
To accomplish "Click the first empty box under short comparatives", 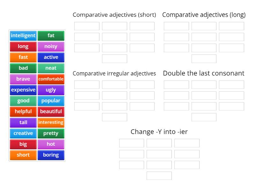I will 86,26.
